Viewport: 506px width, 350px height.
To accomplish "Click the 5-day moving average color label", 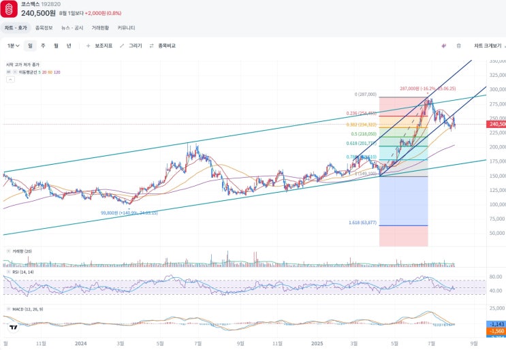I will [x=39, y=72].
